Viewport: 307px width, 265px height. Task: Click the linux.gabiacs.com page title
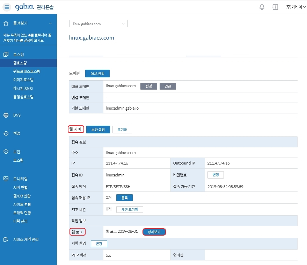tap(92, 38)
